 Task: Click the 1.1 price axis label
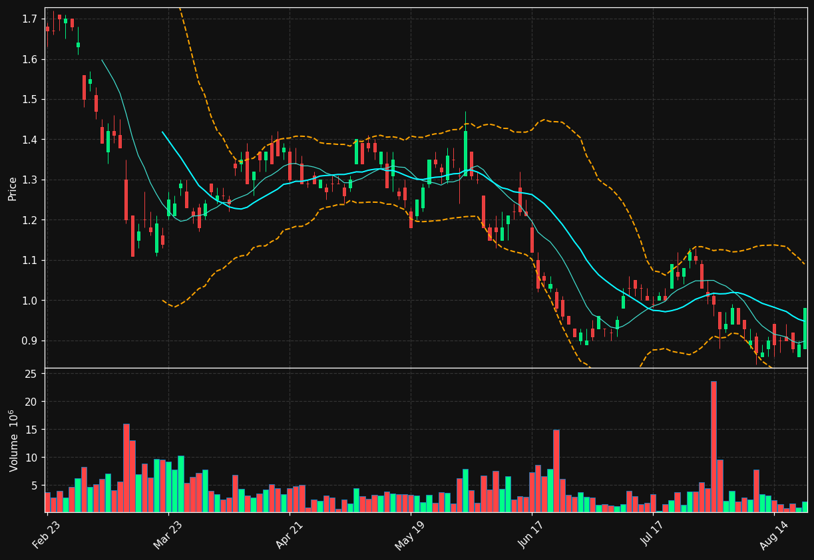coord(30,261)
